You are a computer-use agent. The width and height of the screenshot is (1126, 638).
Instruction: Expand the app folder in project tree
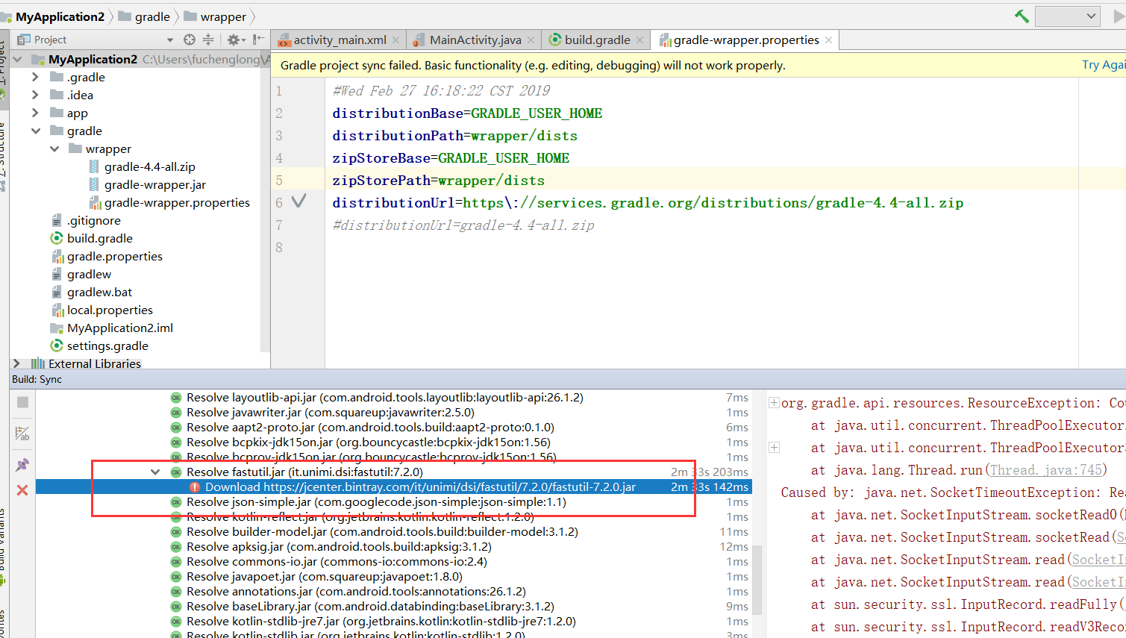point(35,113)
